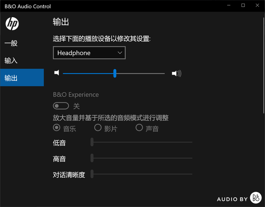The height and width of the screenshot is (207, 265).
Task: Expand the device list chevron arrow
Action: coord(120,53)
